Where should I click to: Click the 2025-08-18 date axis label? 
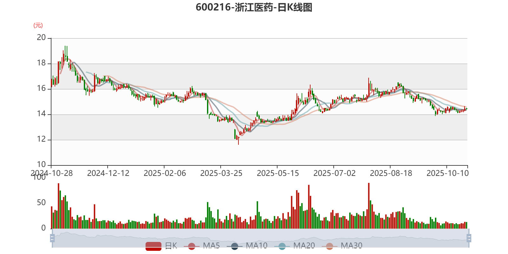point(391,173)
